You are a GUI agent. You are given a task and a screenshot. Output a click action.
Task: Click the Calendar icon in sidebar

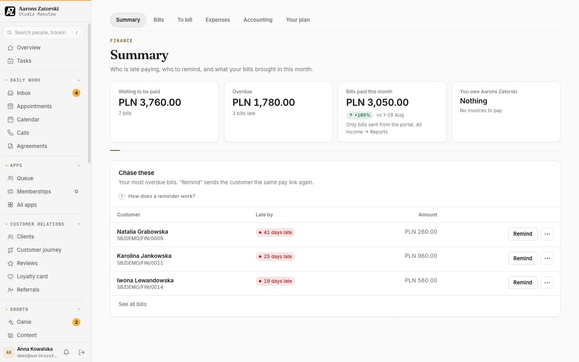[10, 119]
